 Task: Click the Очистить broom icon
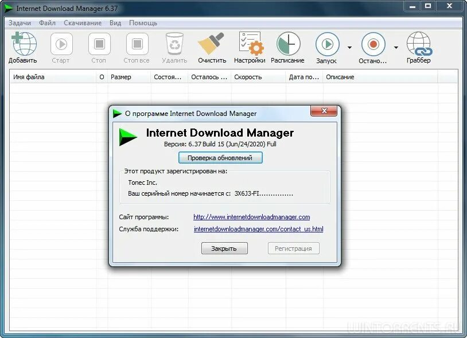pyautogui.click(x=211, y=44)
